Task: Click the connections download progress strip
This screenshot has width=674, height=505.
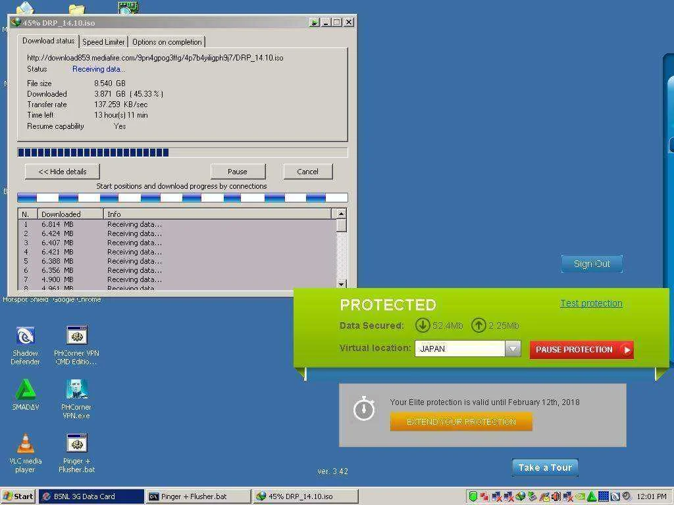Action: (182, 197)
